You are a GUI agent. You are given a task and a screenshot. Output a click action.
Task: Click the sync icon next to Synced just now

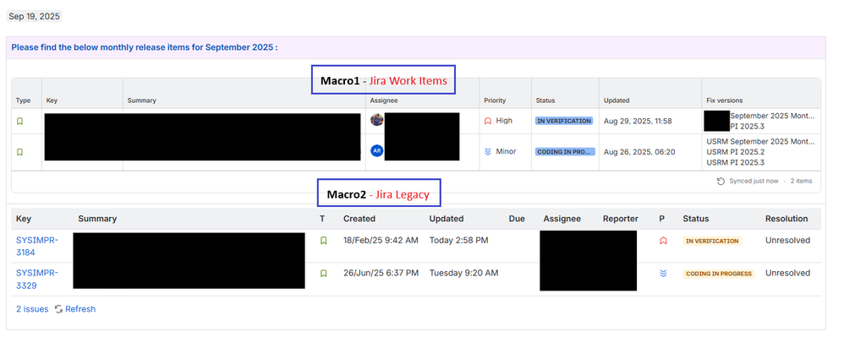pyautogui.click(x=721, y=181)
